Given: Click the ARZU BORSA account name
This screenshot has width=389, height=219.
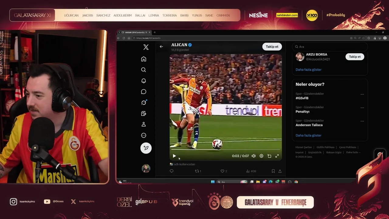Looking at the screenshot, I should pyautogui.click(x=316, y=55).
